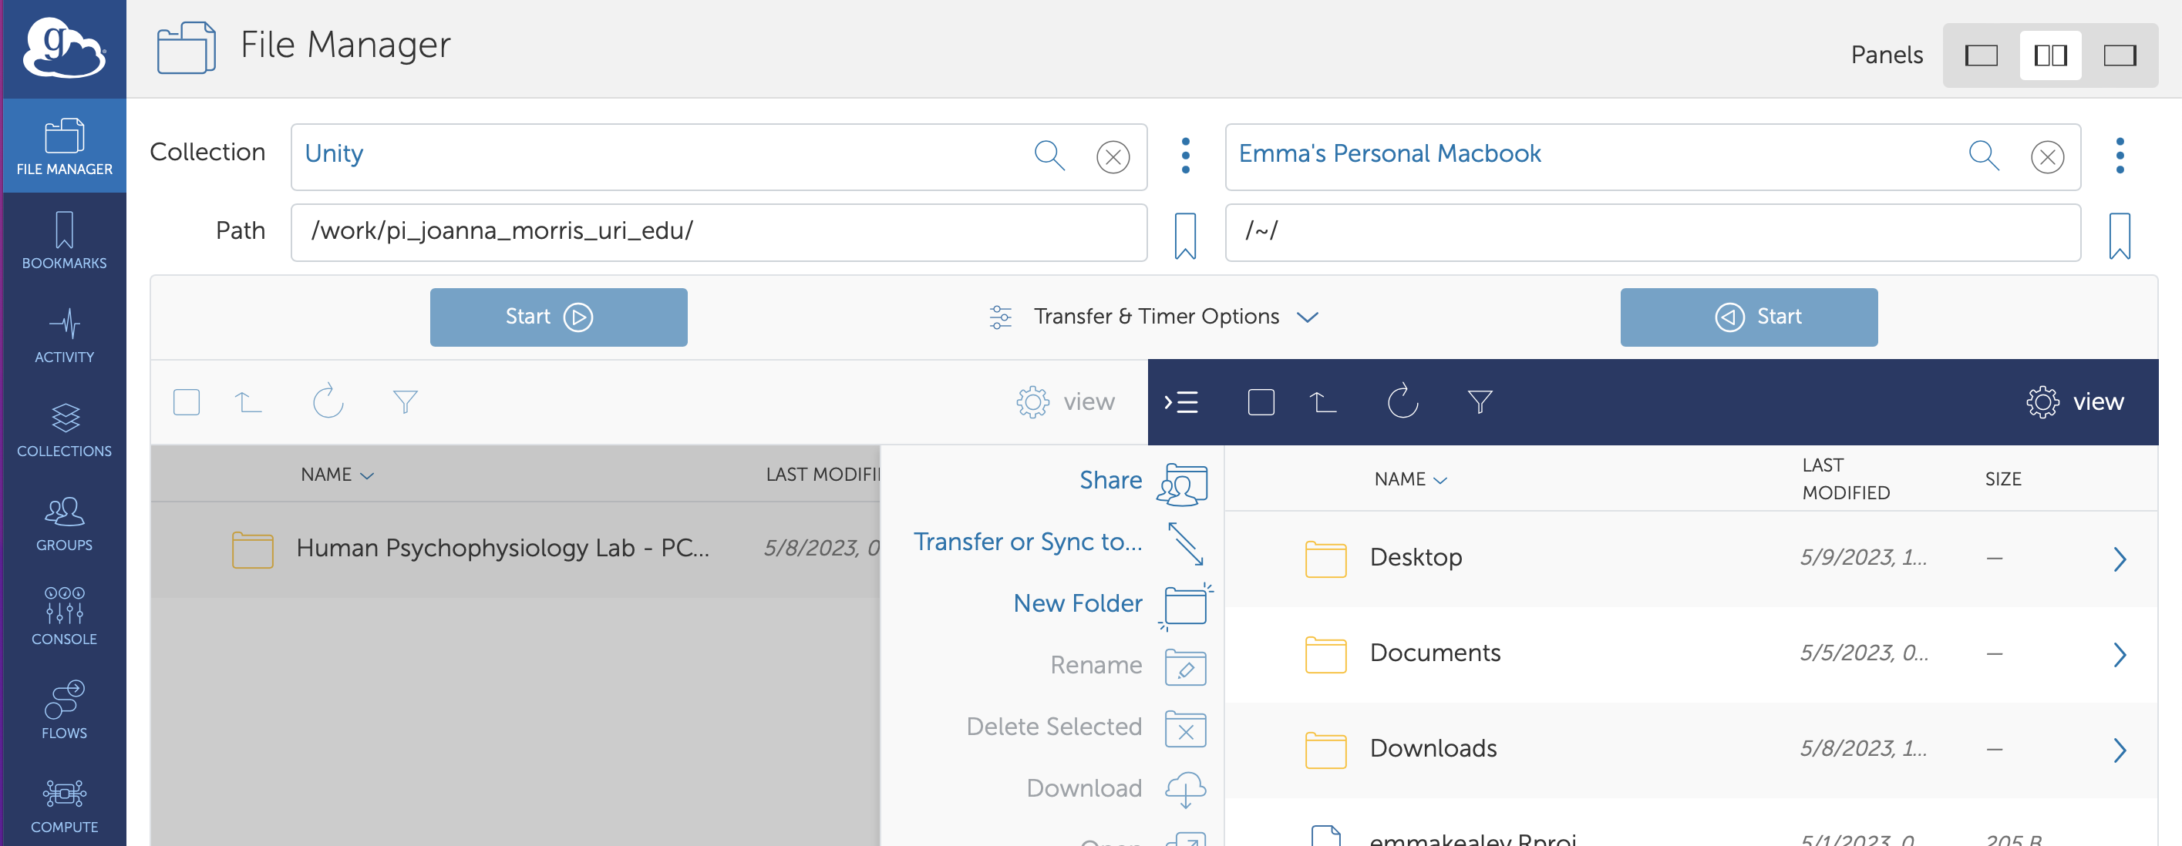Open view settings in Unity panel

pyautogui.click(x=1066, y=402)
